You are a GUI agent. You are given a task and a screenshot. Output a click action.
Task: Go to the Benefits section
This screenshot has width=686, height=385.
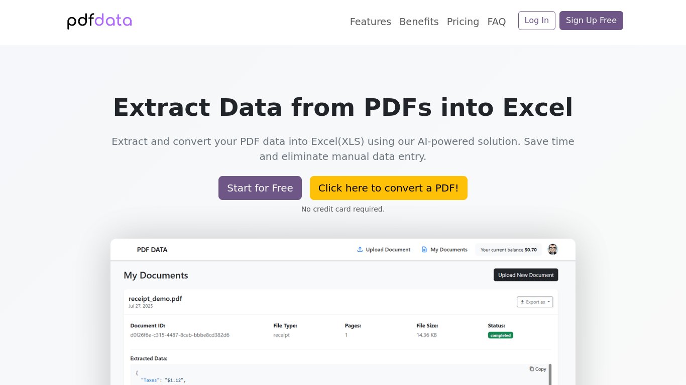[x=419, y=22]
